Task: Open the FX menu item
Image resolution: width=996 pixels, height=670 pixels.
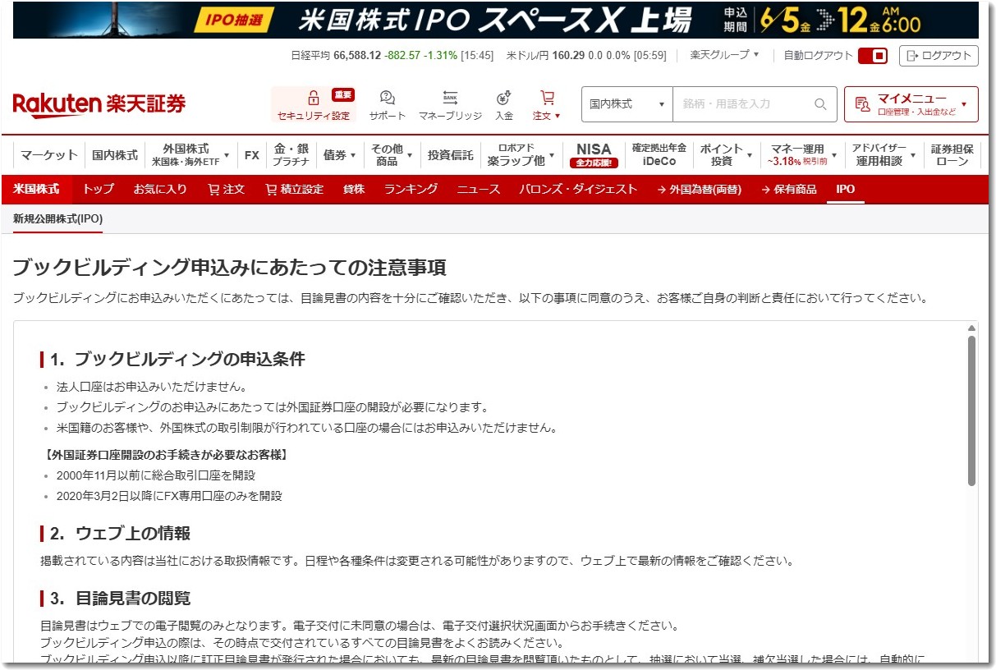Action: (252, 154)
